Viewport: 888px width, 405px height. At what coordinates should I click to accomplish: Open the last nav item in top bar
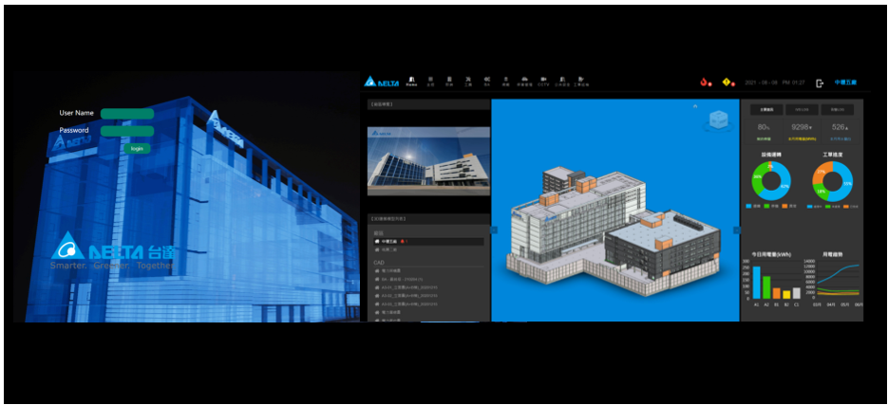coord(581,82)
